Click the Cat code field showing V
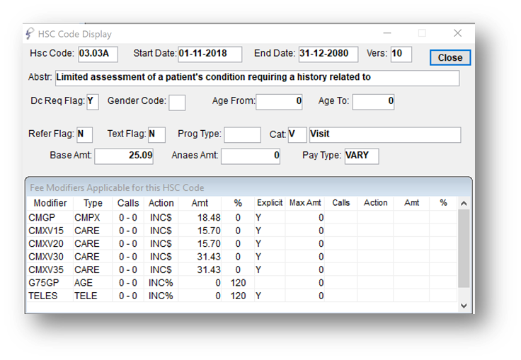Viewport: 521px width, 360px height. 297,135
